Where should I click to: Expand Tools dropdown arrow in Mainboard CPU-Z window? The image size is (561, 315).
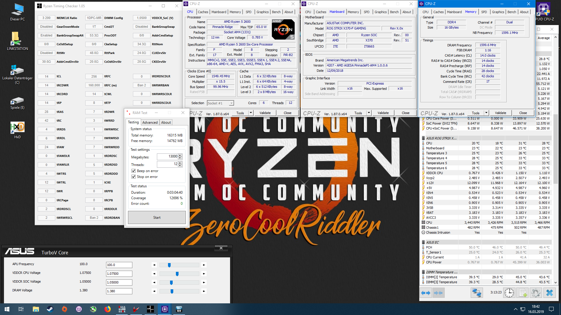click(369, 113)
